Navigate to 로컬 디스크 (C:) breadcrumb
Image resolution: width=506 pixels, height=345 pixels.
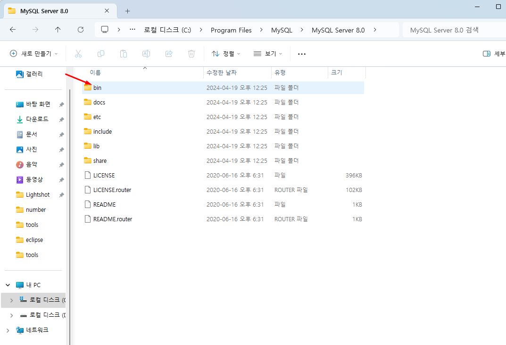click(x=167, y=30)
